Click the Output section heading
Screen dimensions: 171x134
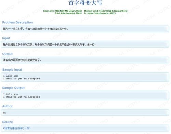pos(8,54)
